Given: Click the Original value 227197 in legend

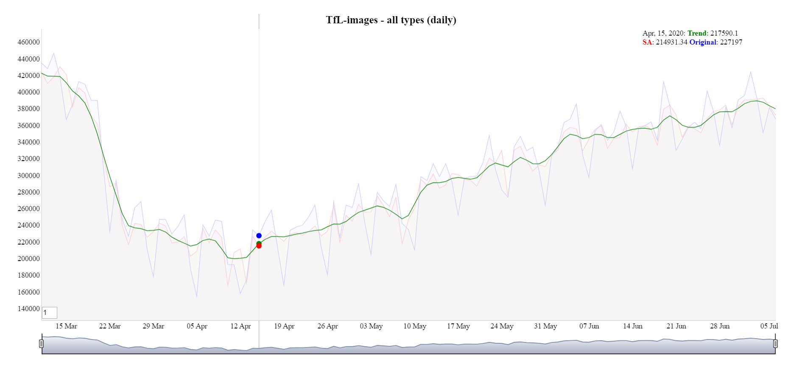Looking at the screenshot, I should (x=731, y=42).
